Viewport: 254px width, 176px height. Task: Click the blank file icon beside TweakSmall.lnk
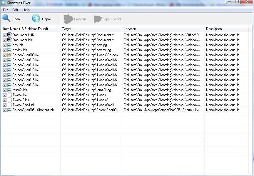[x=10, y=105]
